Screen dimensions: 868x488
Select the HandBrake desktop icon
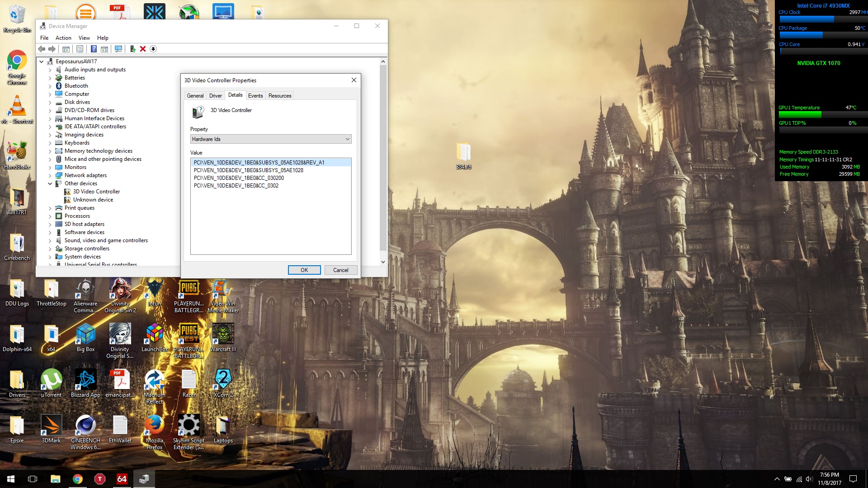click(x=17, y=155)
